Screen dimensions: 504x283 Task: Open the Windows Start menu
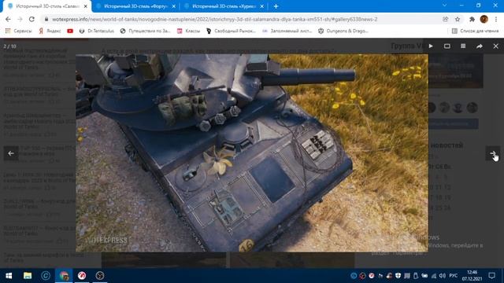[x=9, y=276]
